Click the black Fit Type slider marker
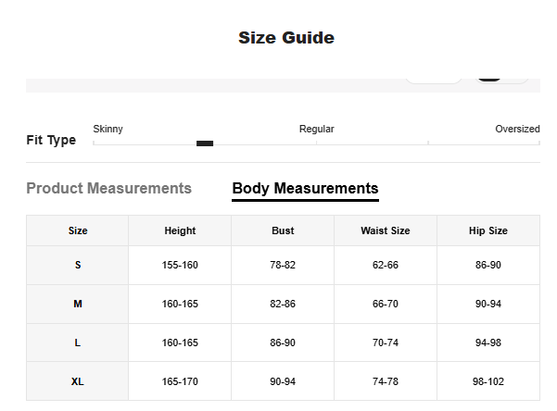This screenshot has width=557, height=411. 205,143
